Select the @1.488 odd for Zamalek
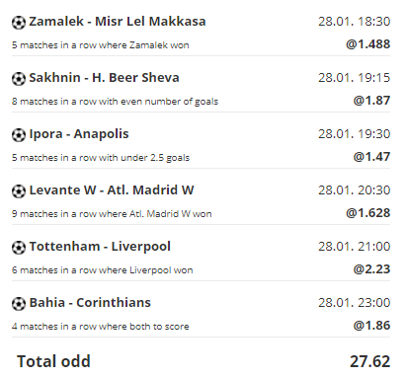The height and width of the screenshot is (377, 404). tap(368, 44)
